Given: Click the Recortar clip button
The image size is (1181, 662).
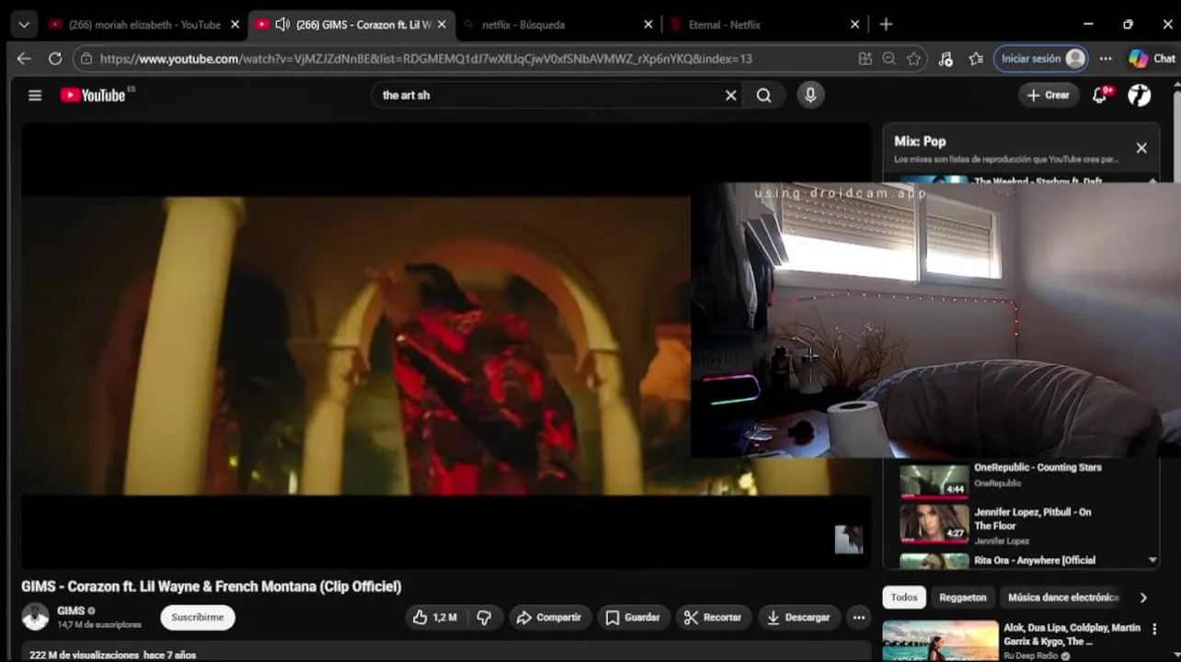Looking at the screenshot, I should click(713, 618).
